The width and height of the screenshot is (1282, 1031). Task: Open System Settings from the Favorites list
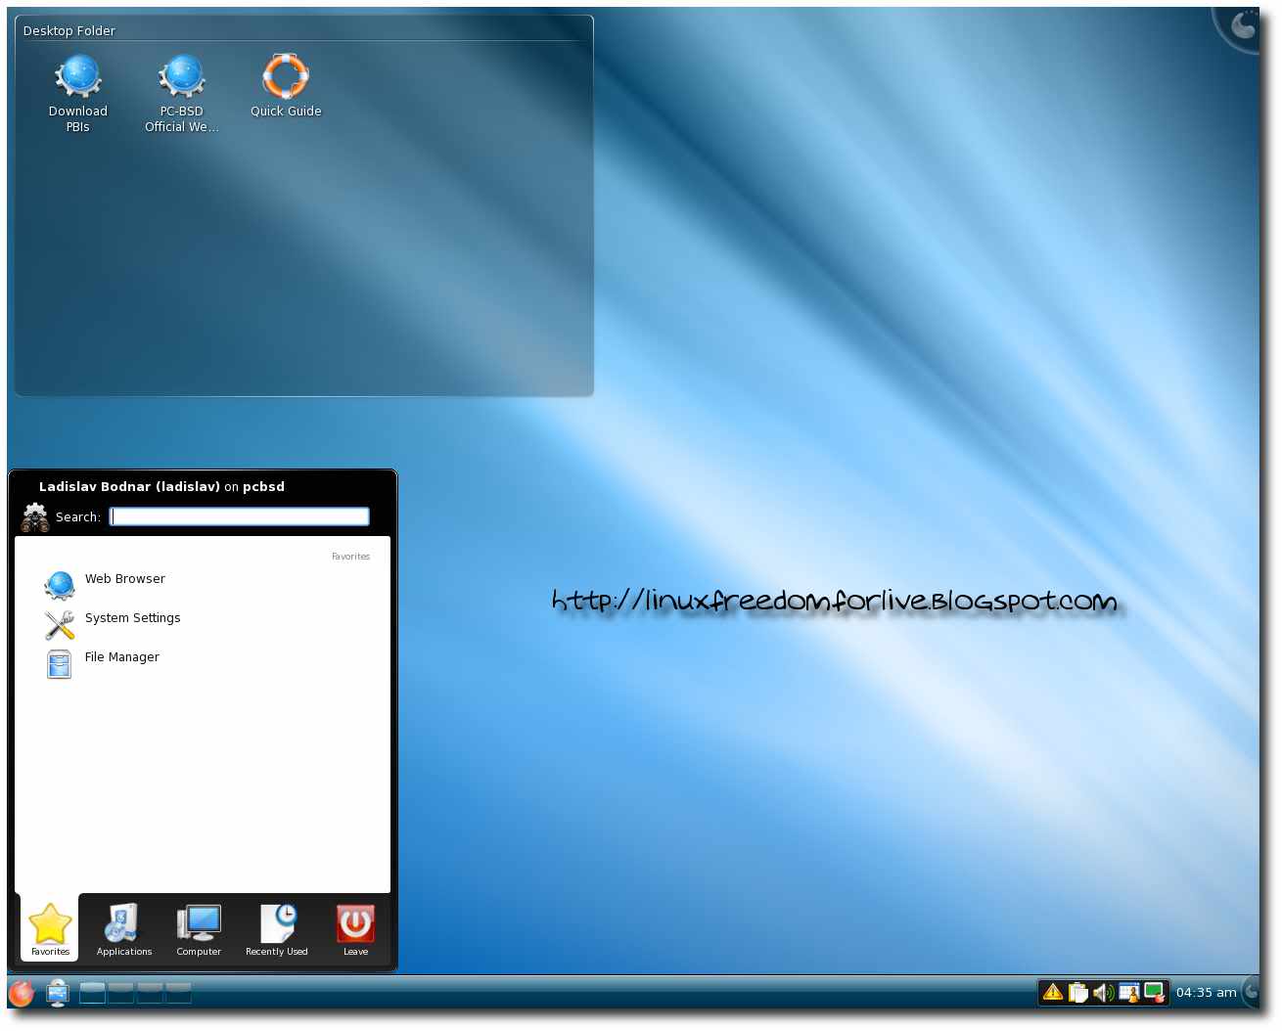132,619
